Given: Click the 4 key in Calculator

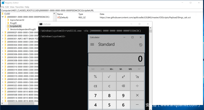Looking at the screenshot, I should (95, 105).
